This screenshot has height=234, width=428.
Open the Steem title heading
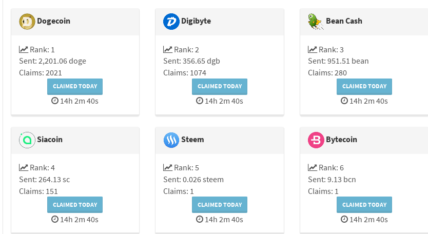(192, 140)
